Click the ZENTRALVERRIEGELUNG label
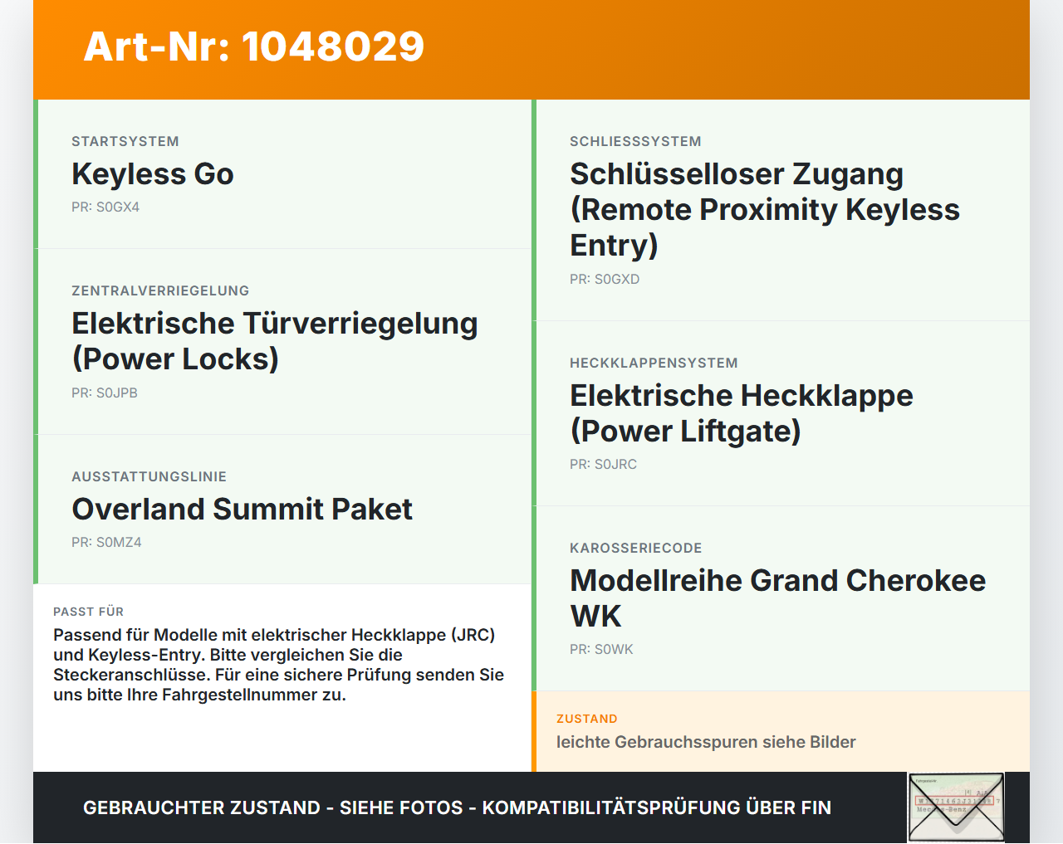Image resolution: width=1063 pixels, height=844 pixels. (x=160, y=290)
